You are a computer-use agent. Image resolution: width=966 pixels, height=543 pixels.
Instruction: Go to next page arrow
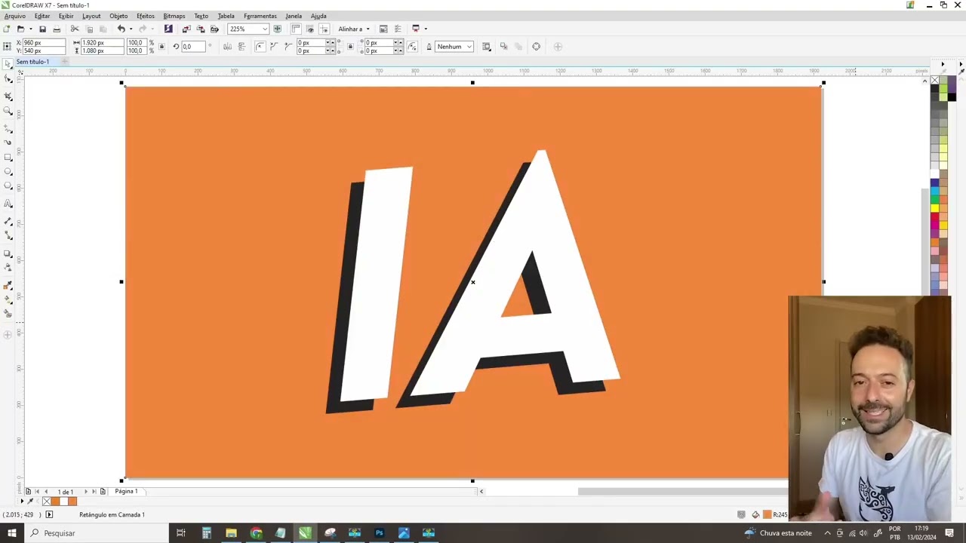click(x=85, y=492)
